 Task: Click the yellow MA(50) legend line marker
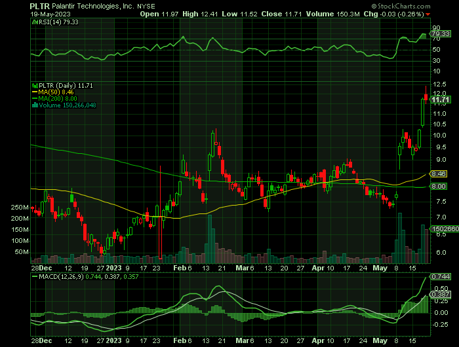pos(35,92)
